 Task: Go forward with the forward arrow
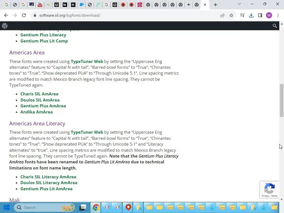coord(15,16)
